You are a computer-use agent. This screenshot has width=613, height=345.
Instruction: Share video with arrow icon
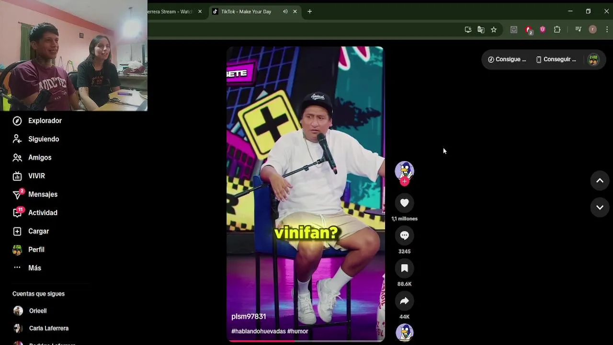404,301
